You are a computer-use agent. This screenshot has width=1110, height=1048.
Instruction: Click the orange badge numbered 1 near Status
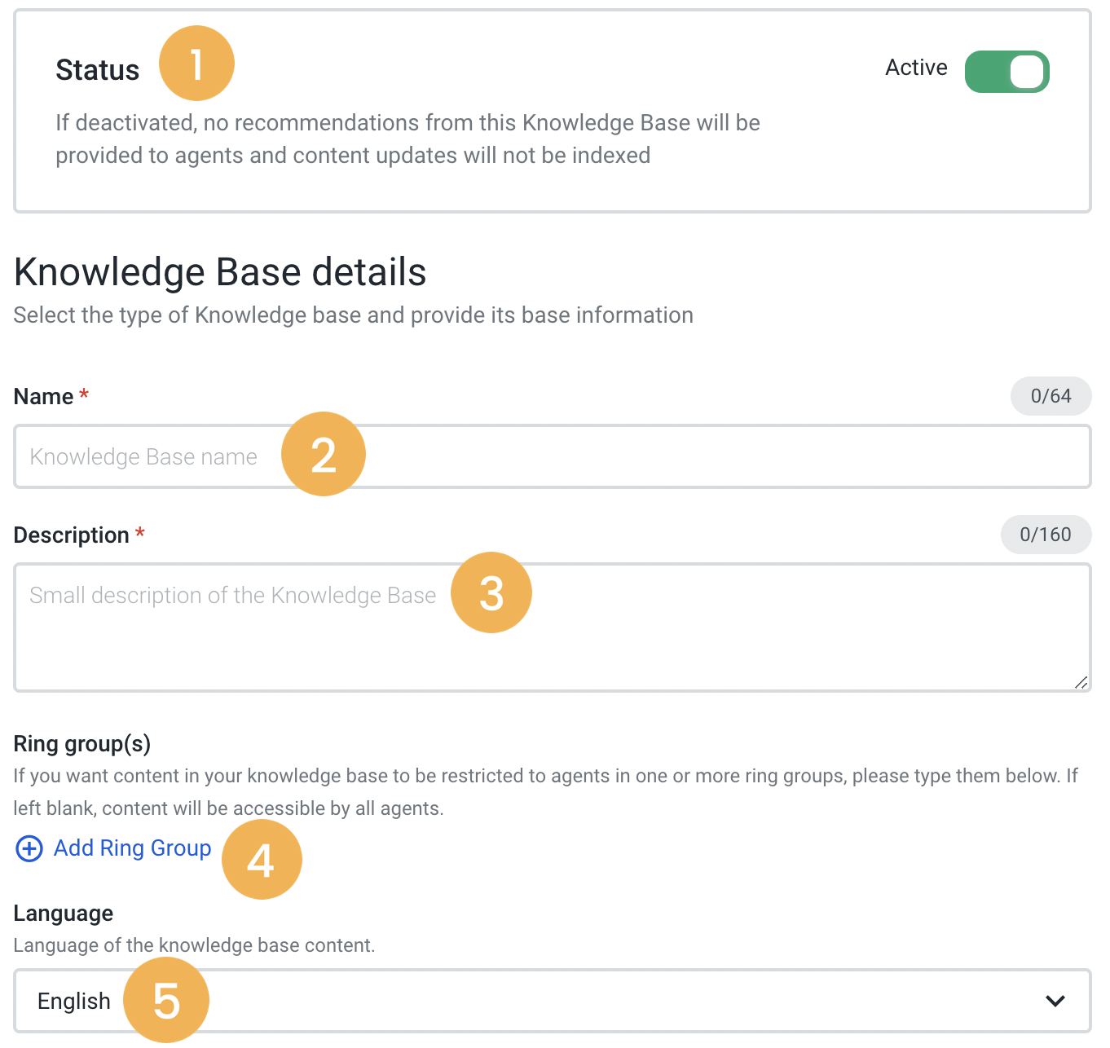(196, 63)
